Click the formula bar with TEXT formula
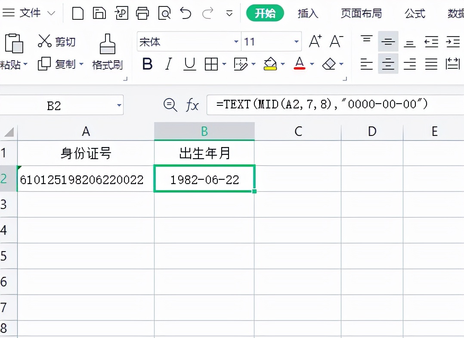Viewport: 464px width, 338px height. (x=335, y=104)
